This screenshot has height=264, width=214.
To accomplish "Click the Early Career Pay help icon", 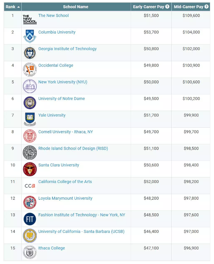I will pyautogui.click(x=167, y=6).
